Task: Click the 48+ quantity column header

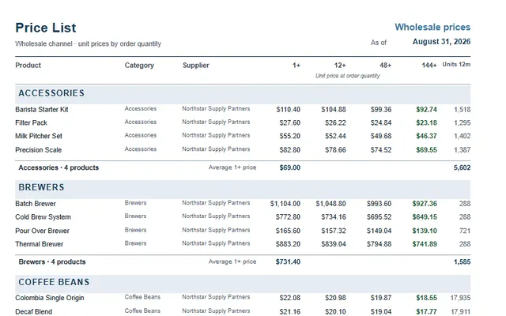Action: click(385, 66)
